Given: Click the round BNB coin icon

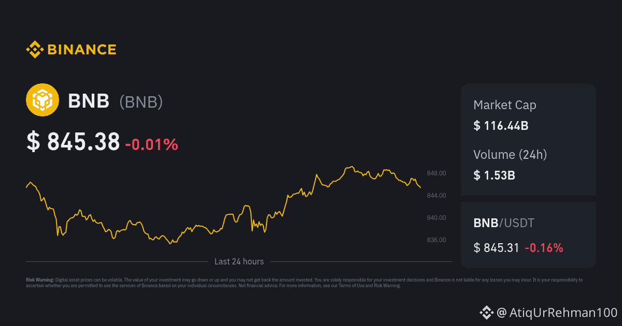Looking at the screenshot, I should pos(43,100).
